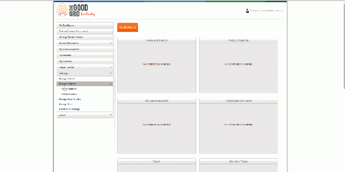The width and height of the screenshot is (345, 172).
Task: Open Group Subjects sub-item
Action: click(69, 94)
